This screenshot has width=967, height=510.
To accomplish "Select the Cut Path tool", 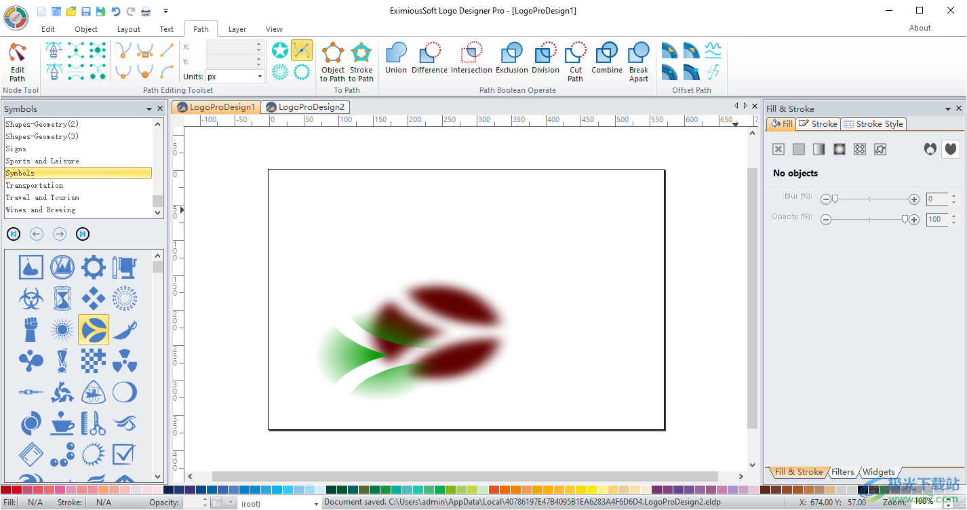I will point(574,60).
